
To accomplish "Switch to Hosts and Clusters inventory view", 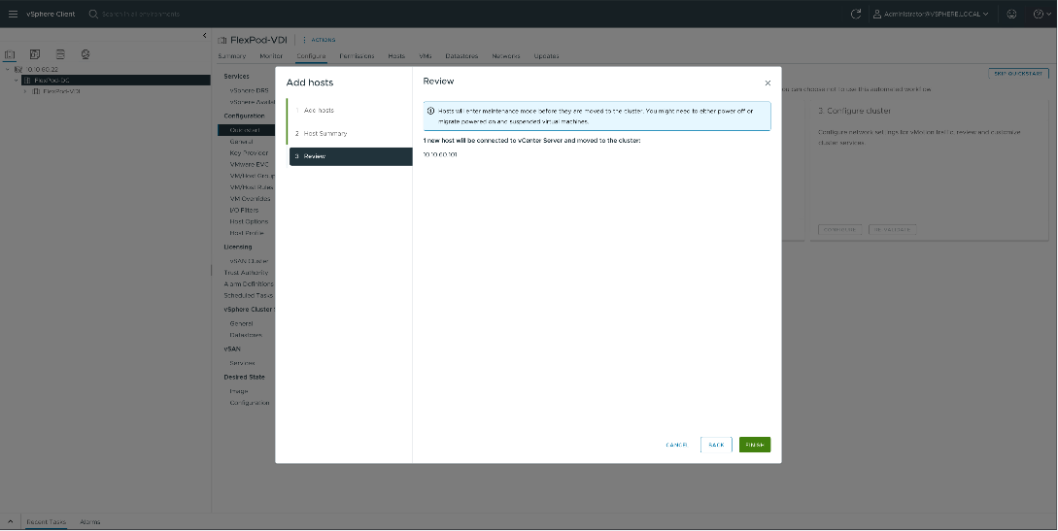I will [x=10, y=54].
